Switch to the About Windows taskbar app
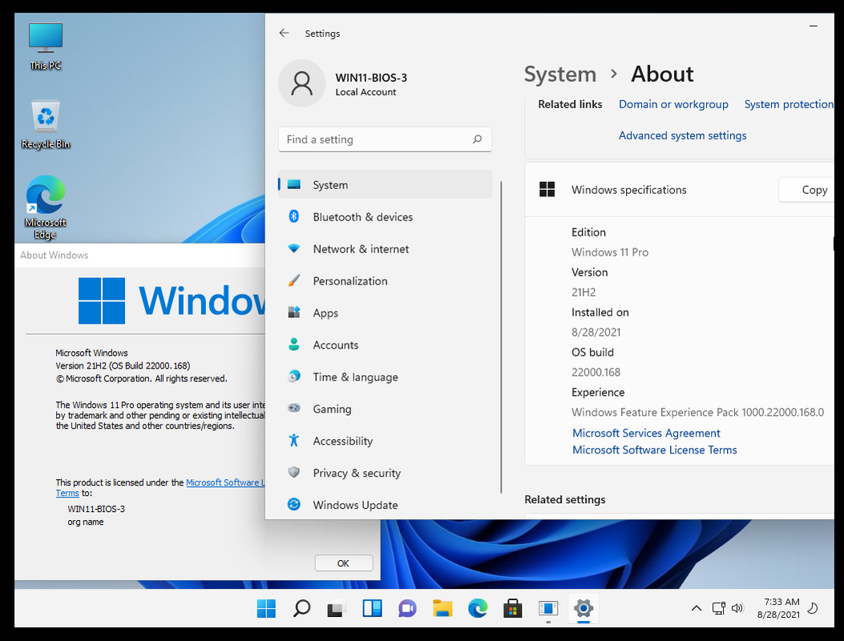This screenshot has width=844, height=641. (x=548, y=609)
